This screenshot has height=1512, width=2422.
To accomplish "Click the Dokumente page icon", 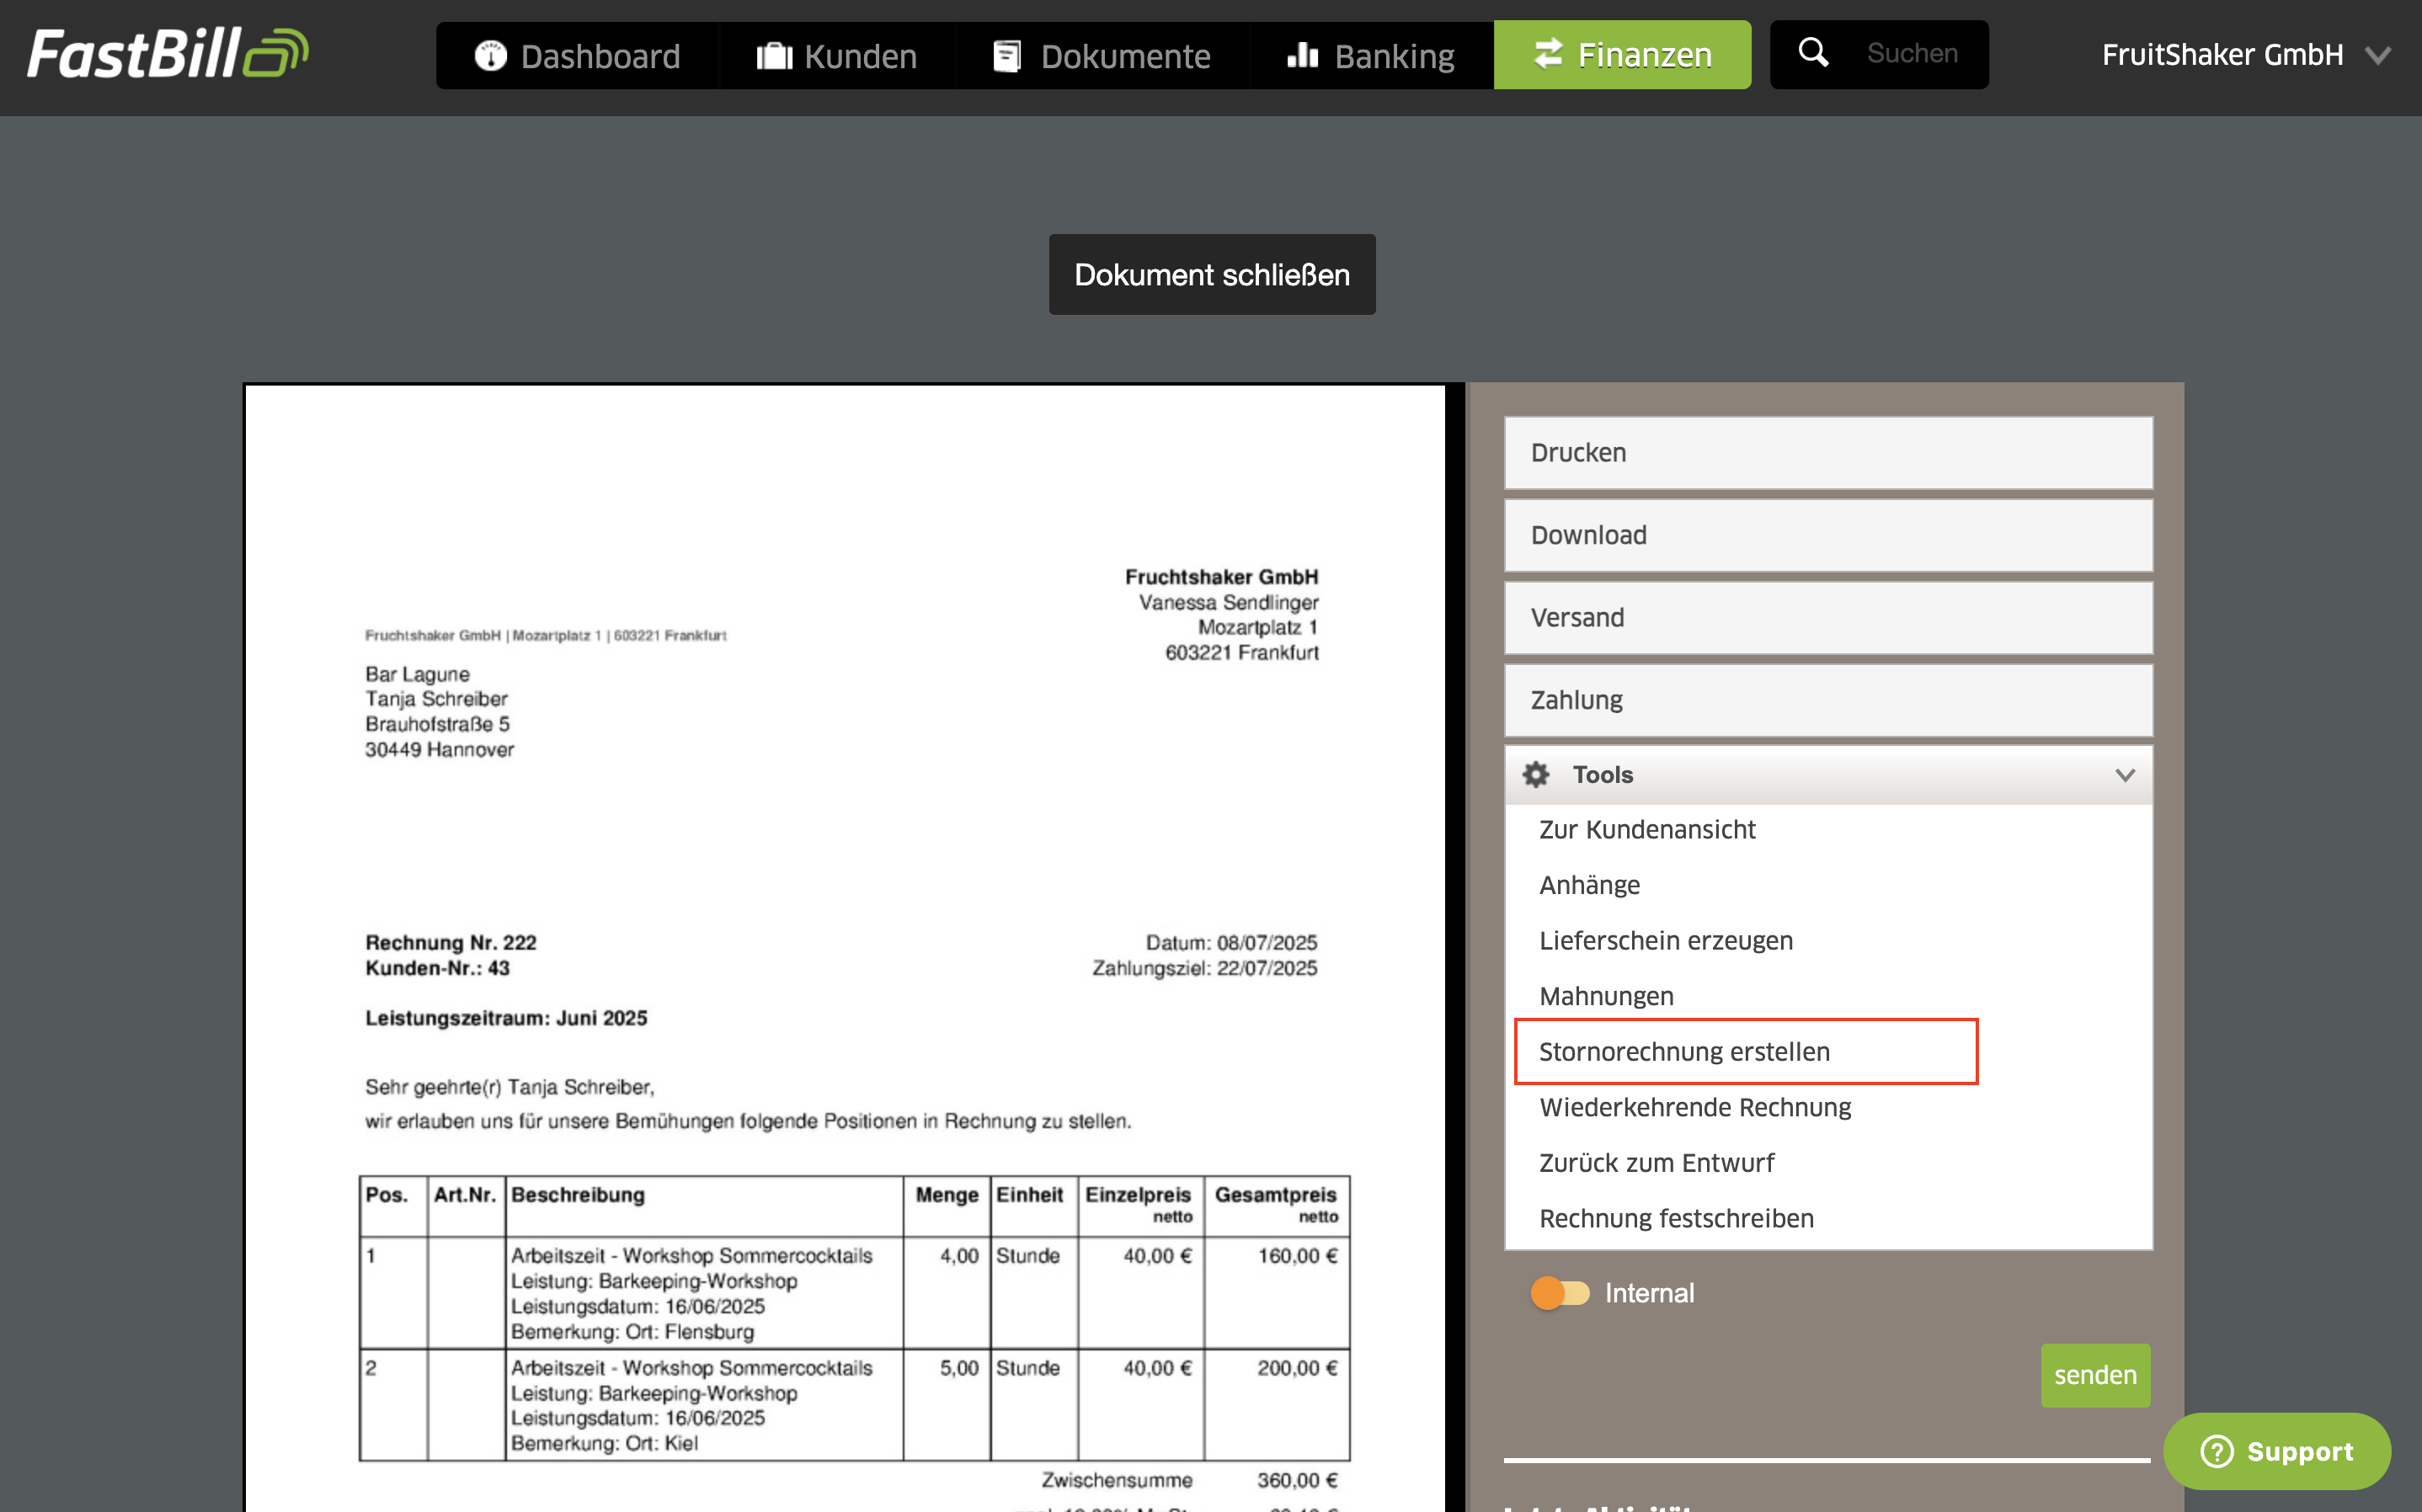I will coord(1007,56).
